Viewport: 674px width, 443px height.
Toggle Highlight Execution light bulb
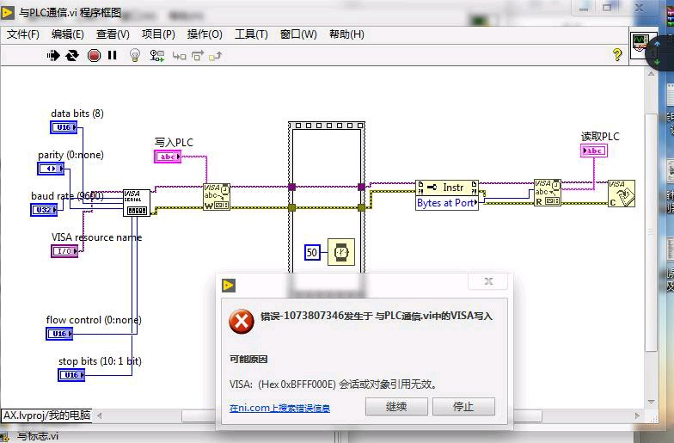(x=135, y=55)
